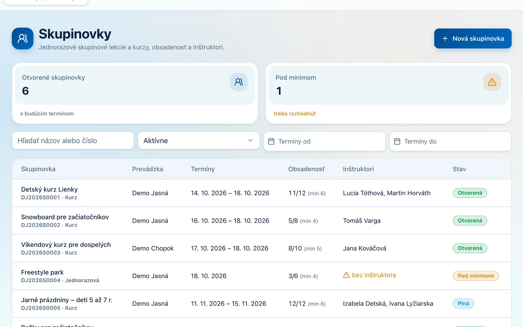This screenshot has width=523, height=327.
Task: Expand the chevron of the Aktívne filter
Action: click(250, 141)
